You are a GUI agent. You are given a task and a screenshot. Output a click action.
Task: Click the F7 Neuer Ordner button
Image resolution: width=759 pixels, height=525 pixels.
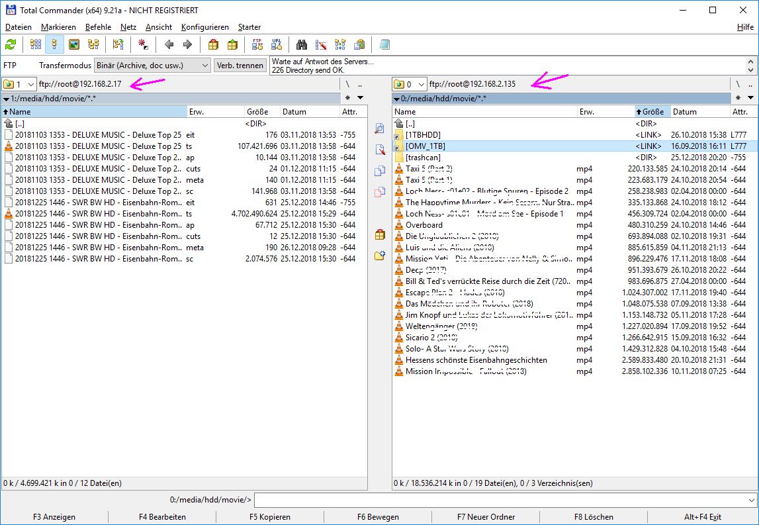(x=486, y=517)
